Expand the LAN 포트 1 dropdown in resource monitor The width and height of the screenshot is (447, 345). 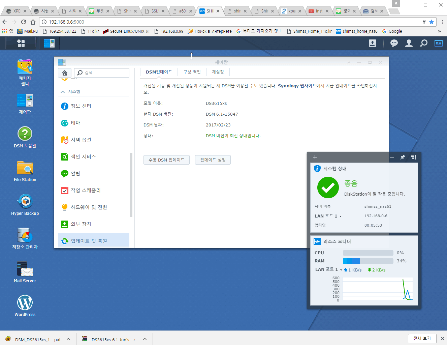coord(341,270)
